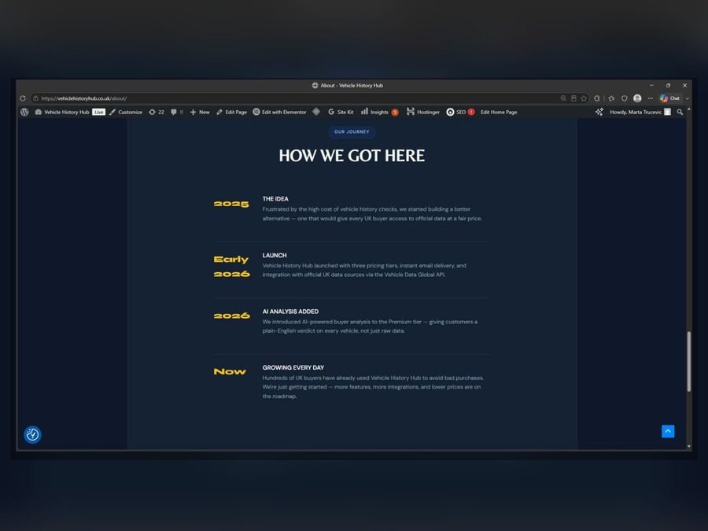Click the browser zoom magnifier icon

click(x=563, y=98)
